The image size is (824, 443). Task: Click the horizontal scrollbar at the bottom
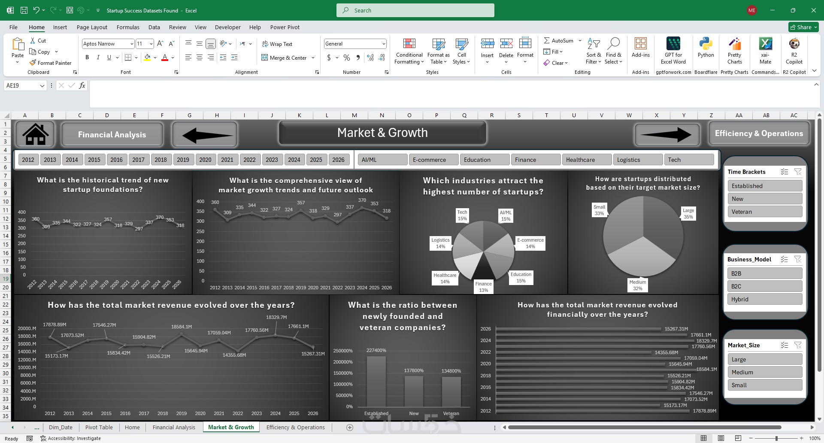tap(644, 428)
